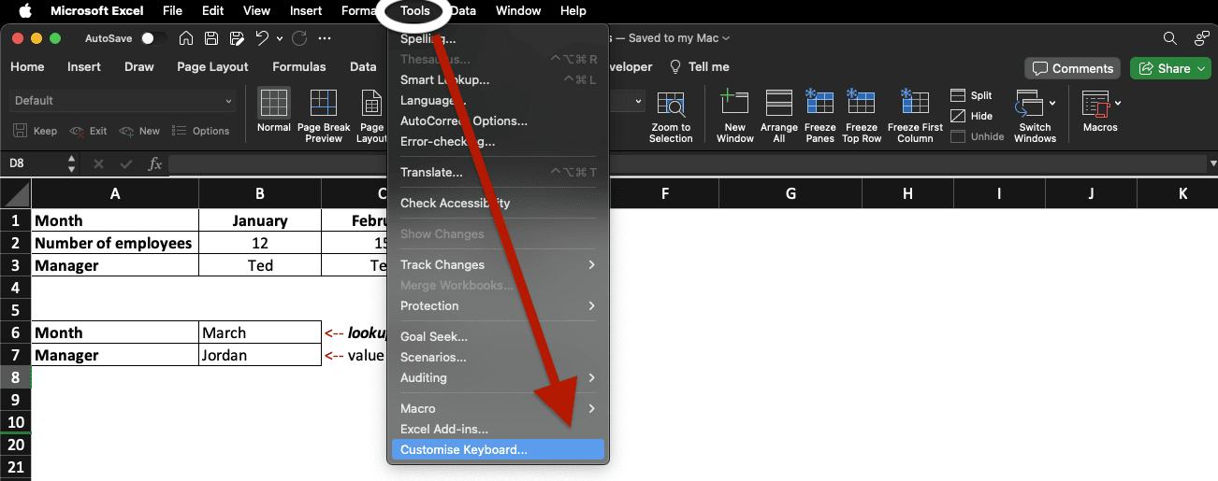
Task: Click the Name Box stepper arrows beside D8
Action: point(72,163)
